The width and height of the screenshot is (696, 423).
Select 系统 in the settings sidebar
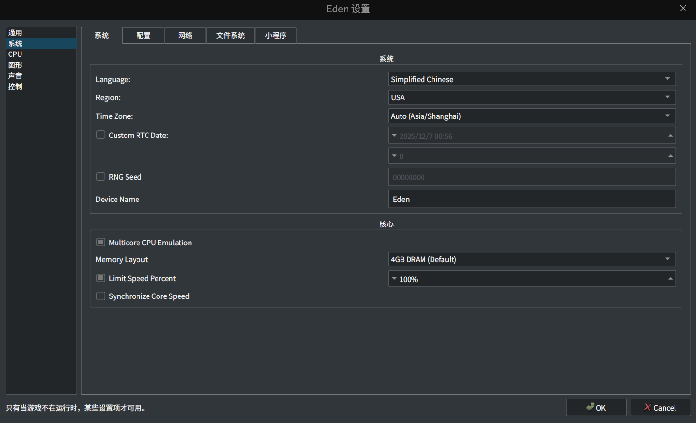(x=41, y=43)
